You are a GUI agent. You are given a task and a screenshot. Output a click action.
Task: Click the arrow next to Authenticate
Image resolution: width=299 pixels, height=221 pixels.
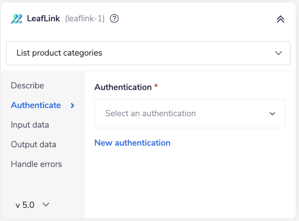tap(71, 105)
